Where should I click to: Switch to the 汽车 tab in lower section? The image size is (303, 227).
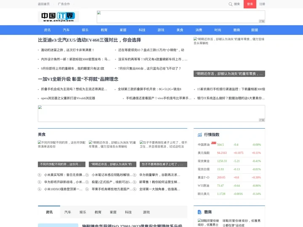tap(68, 212)
